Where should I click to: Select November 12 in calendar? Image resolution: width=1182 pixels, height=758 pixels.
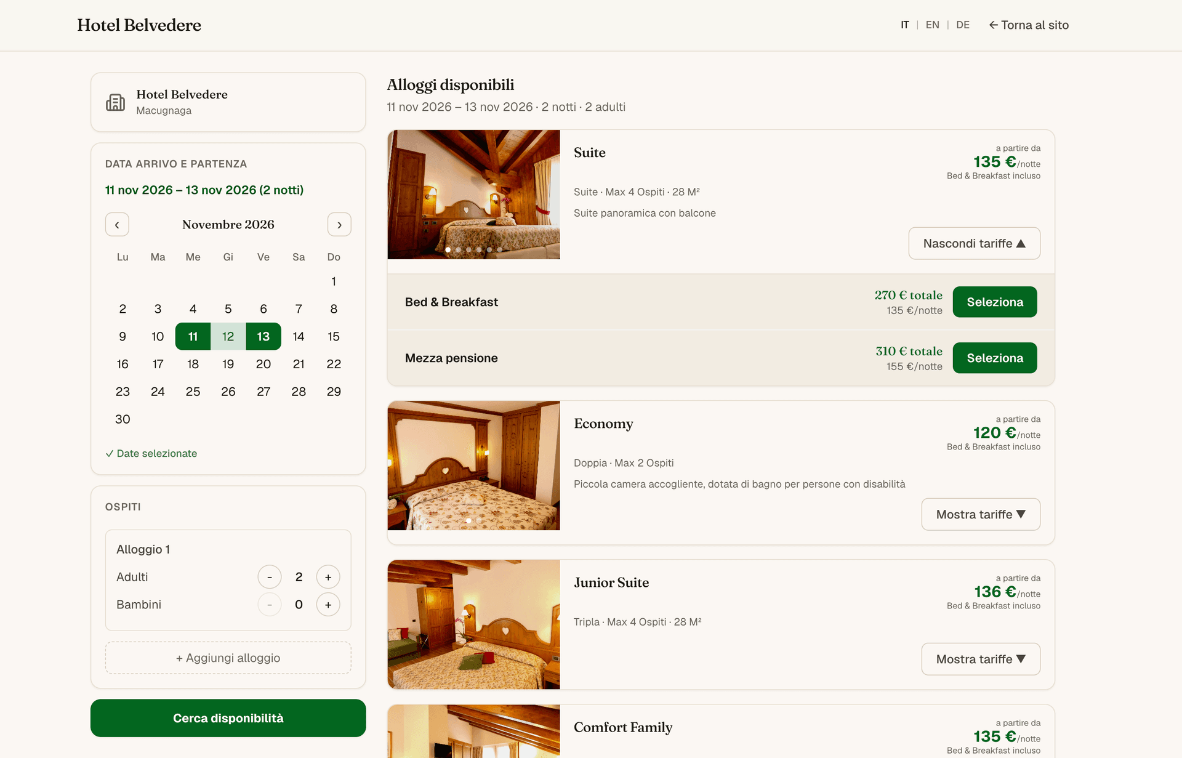(228, 336)
